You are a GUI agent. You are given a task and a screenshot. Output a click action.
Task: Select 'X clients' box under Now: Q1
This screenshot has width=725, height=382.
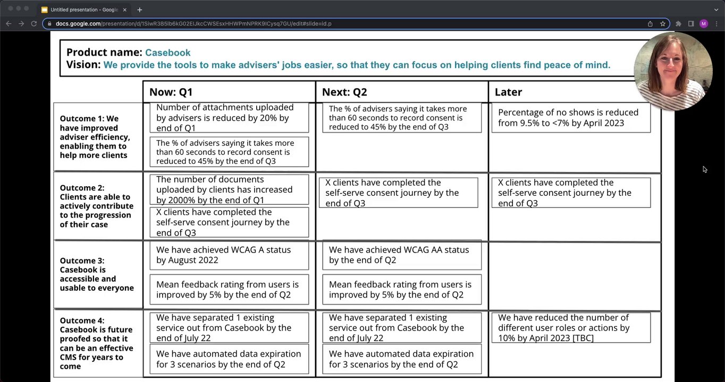click(229, 222)
